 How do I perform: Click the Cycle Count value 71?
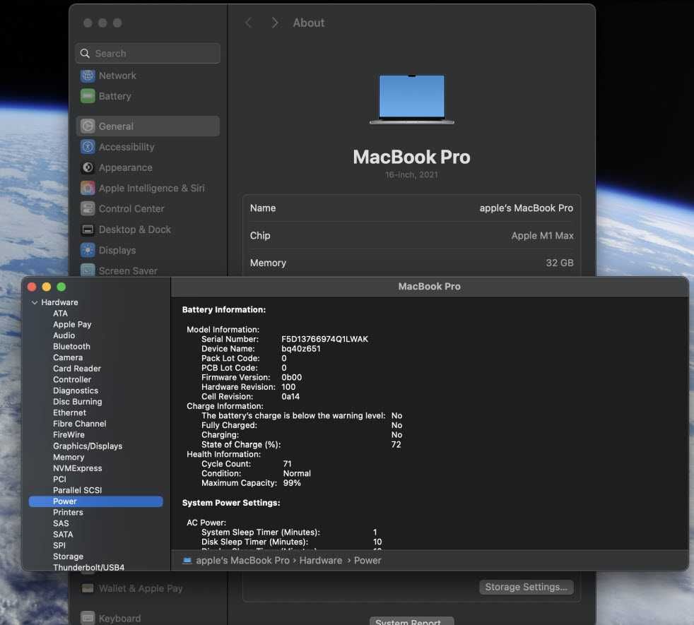point(287,463)
